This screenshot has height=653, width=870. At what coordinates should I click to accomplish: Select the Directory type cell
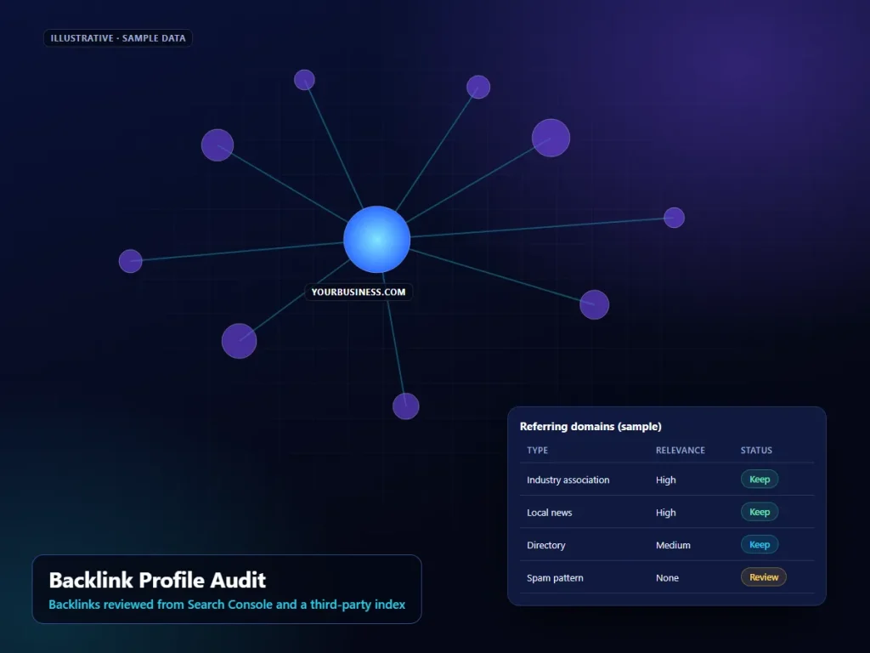(546, 545)
